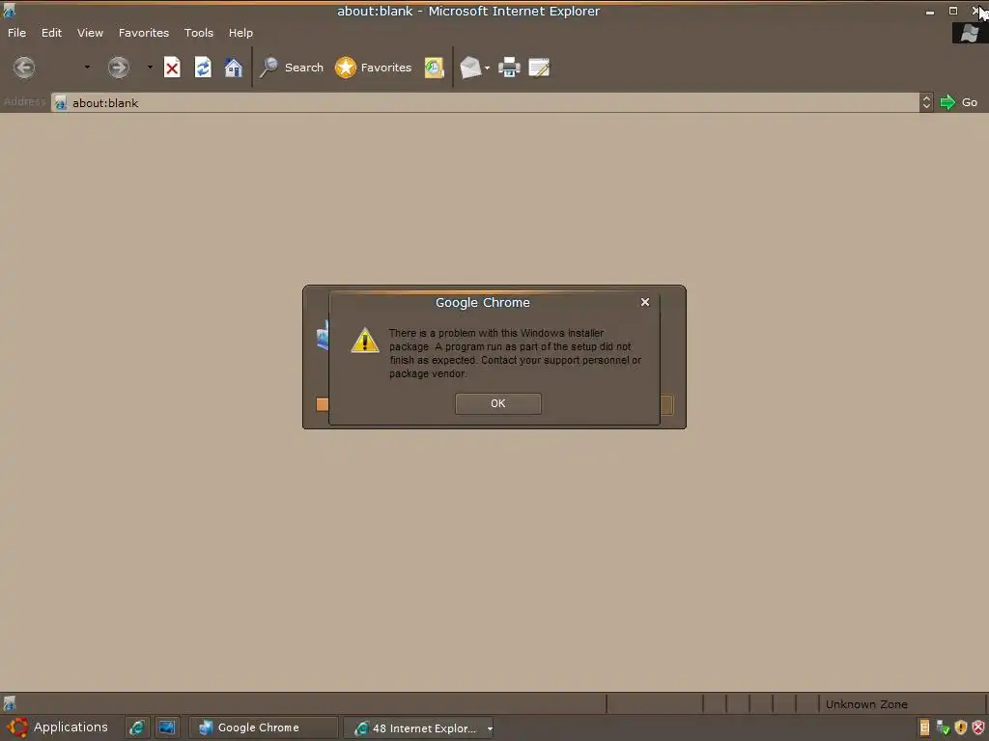Screen dimensions: 989x741
Task: Stop page loading with red X icon
Action: click(x=172, y=68)
